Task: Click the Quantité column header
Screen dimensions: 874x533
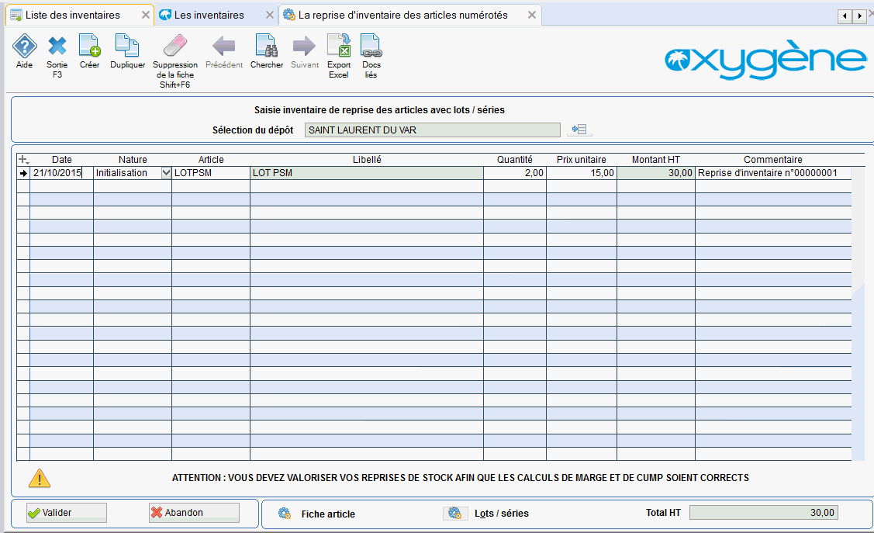Action: (x=514, y=160)
